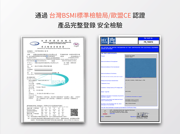Click 'Name and address of the applicant' label
The height and width of the screenshot is (134, 180).
pos(109,62)
